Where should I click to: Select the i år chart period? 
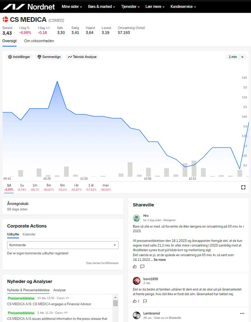tap(76, 187)
